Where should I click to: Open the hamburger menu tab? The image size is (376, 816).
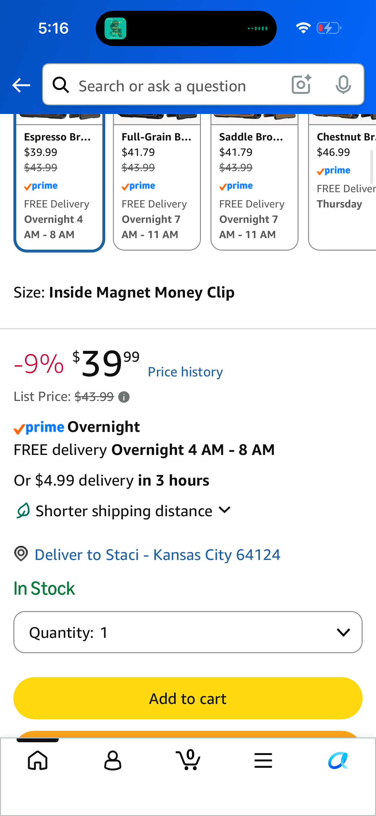pos(263,760)
